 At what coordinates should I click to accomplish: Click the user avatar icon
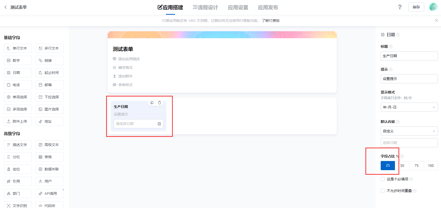pos(433,7)
